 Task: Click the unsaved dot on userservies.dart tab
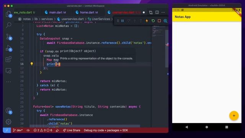point(144,12)
